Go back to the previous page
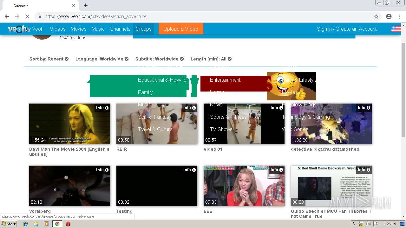 (7, 16)
